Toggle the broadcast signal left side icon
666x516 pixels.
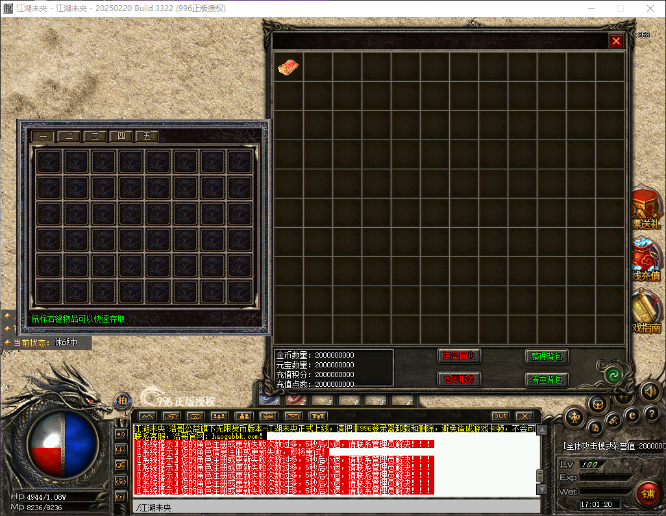[121, 497]
